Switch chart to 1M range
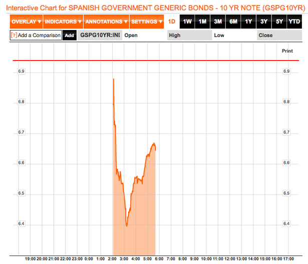The height and width of the screenshot is (264, 308). (x=202, y=22)
